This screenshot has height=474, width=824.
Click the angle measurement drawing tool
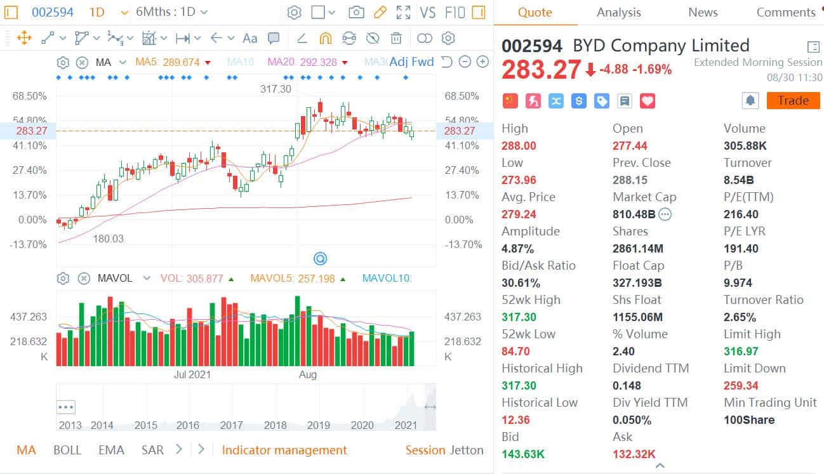click(x=302, y=38)
